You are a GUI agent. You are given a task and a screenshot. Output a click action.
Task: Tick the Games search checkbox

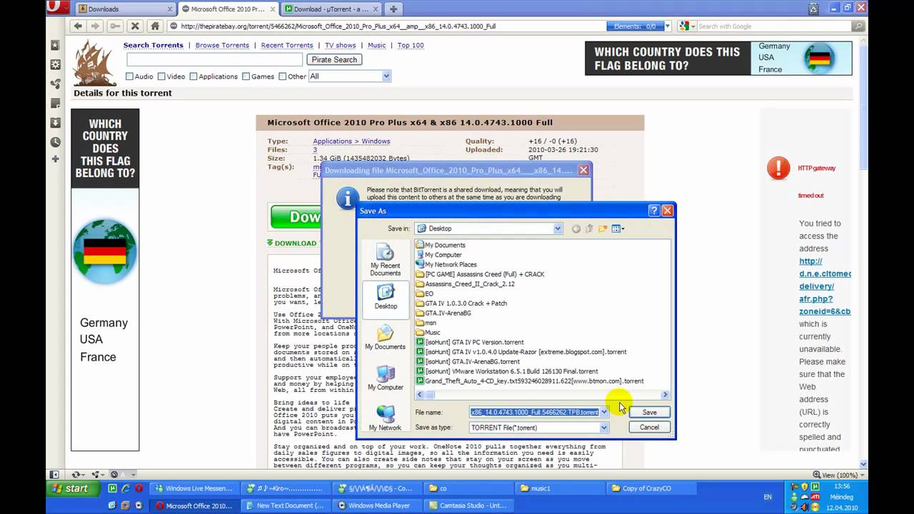246,76
